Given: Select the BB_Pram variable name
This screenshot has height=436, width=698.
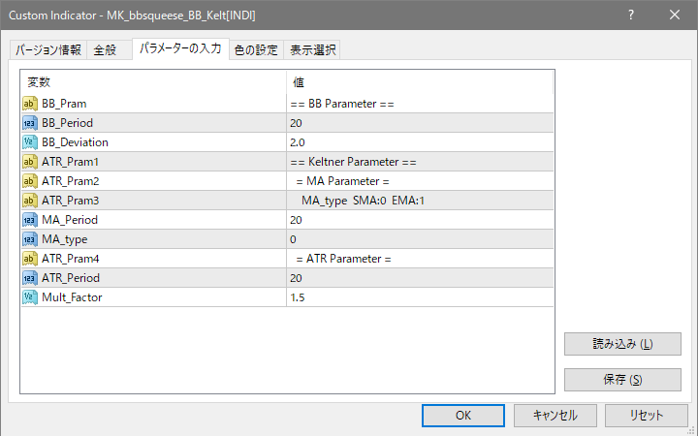Looking at the screenshot, I should click(x=64, y=104).
